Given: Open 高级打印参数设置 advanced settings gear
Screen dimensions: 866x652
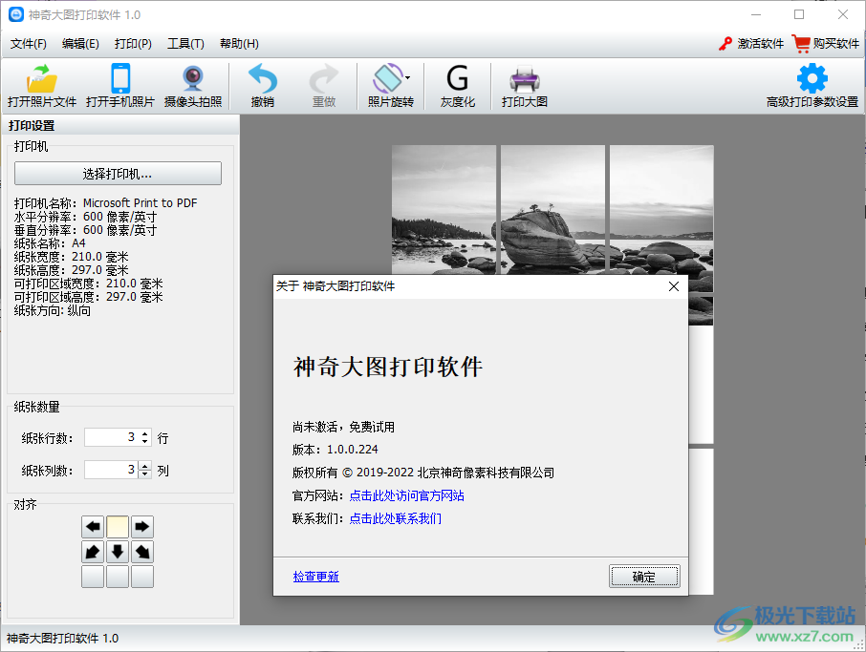Looking at the screenshot, I should pyautogui.click(x=811, y=86).
